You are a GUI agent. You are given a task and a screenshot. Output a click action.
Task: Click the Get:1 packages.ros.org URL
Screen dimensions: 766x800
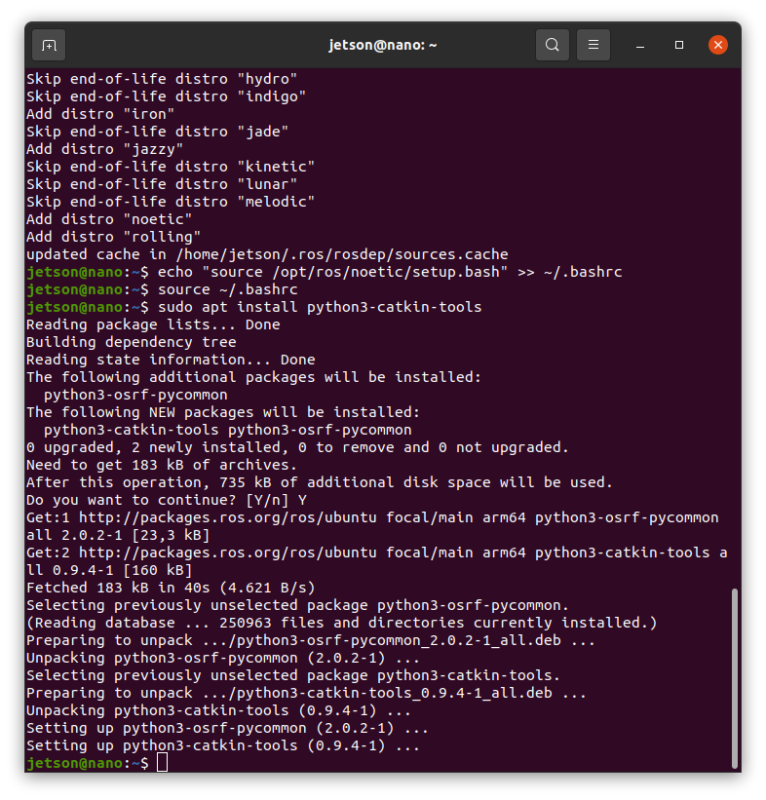coord(228,517)
